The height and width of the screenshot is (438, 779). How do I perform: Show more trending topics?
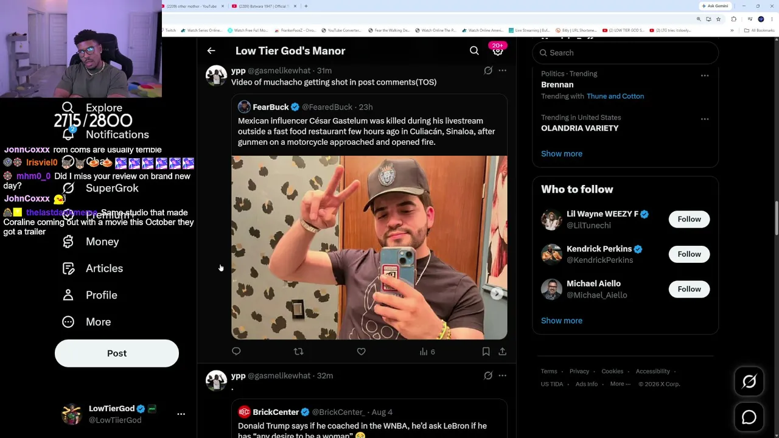[x=562, y=153]
